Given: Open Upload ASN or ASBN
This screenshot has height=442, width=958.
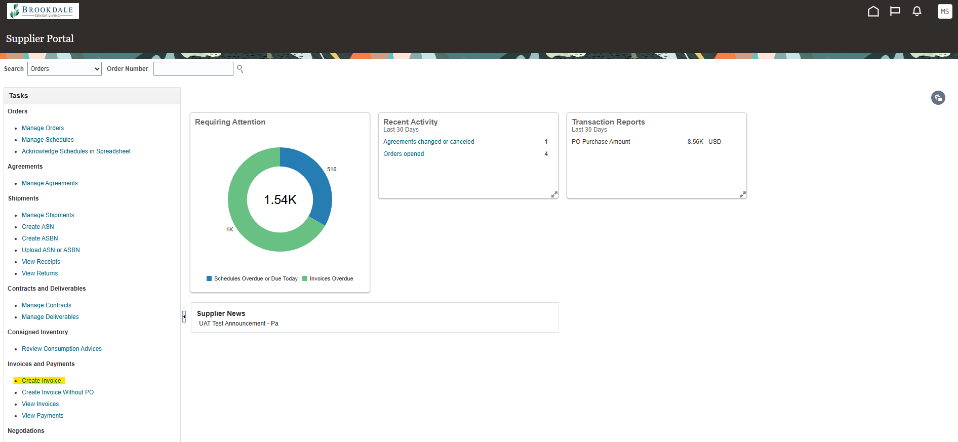Looking at the screenshot, I should click(51, 250).
